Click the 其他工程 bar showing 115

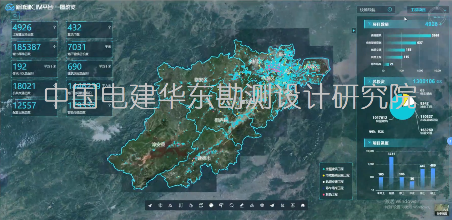[x=393, y=57]
